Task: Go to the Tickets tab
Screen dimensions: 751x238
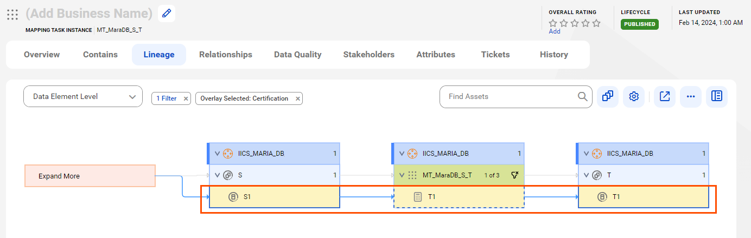Action: [495, 55]
